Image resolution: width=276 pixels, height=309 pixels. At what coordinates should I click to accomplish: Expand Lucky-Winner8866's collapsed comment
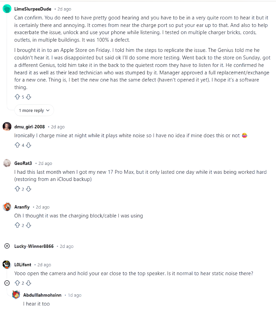(x=7, y=246)
